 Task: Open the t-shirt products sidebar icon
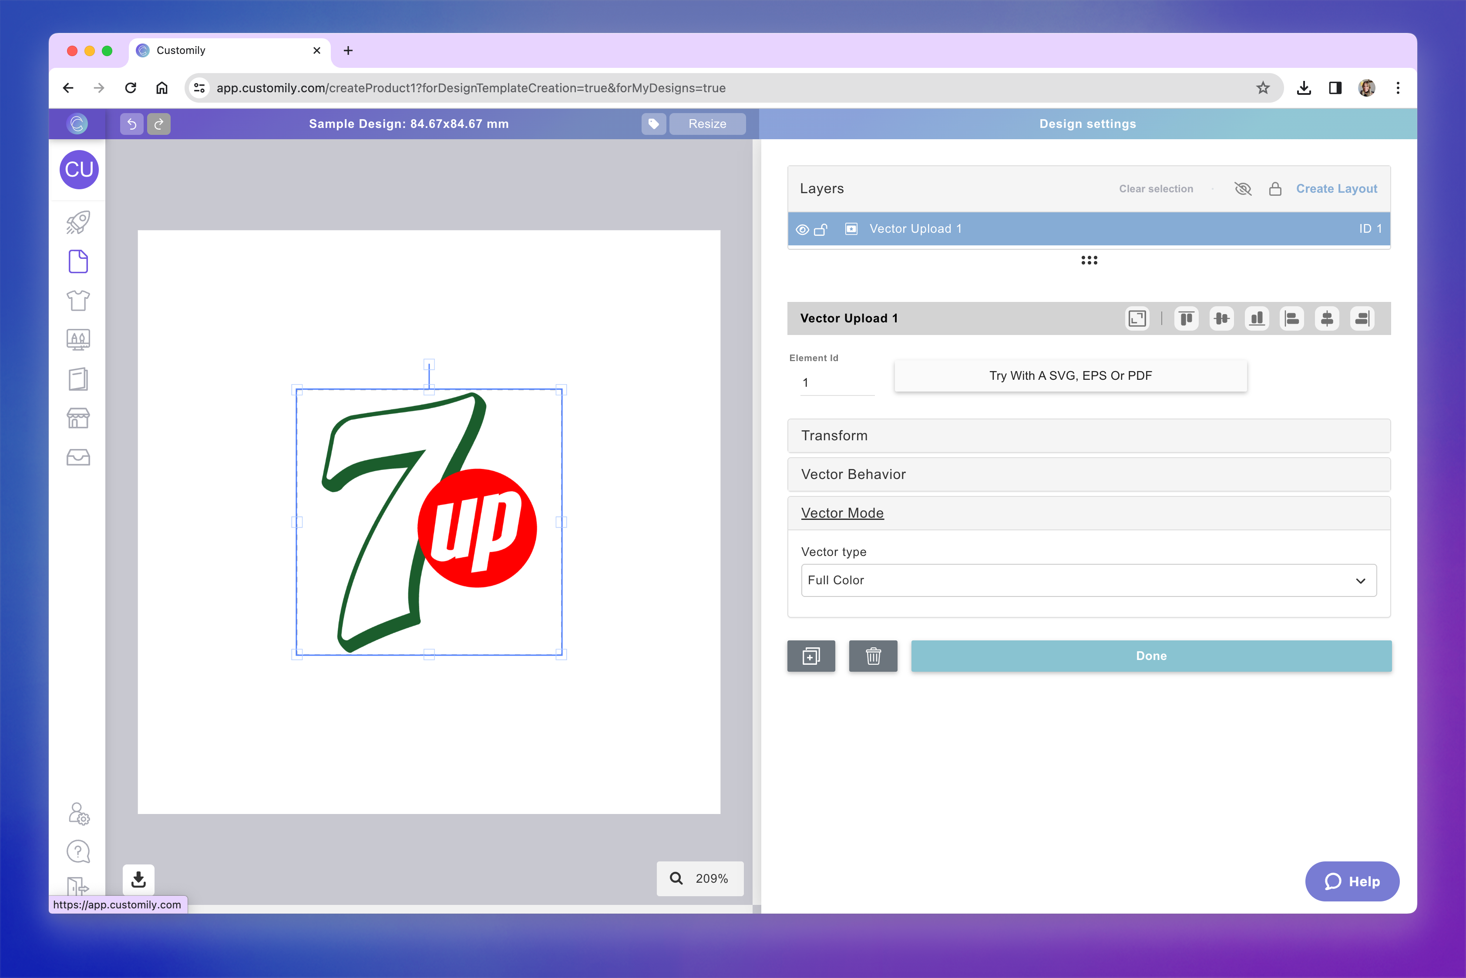(x=78, y=301)
